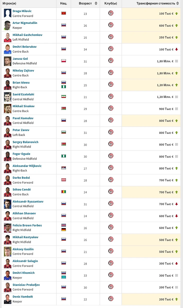Sort the table by the Возраст column arrows
183x308 pixels.
click(x=96, y=4)
